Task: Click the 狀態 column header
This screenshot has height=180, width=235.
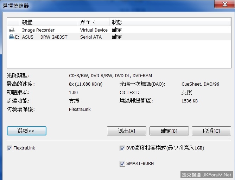Action: tap(117, 22)
